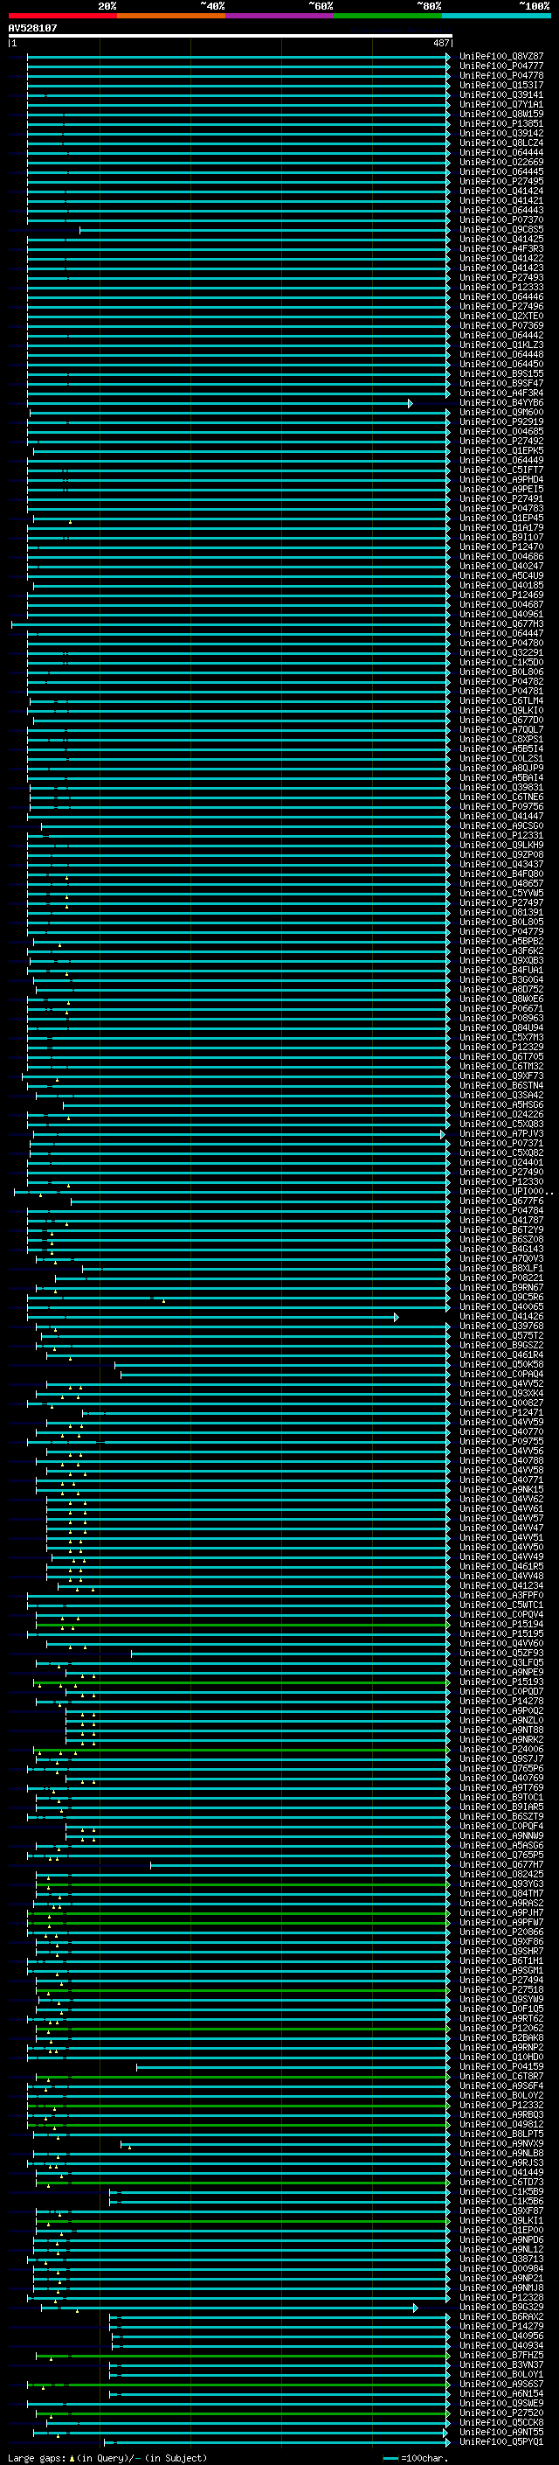
Task: Select the UniRef100_P27490 label
Action: tap(500, 1173)
